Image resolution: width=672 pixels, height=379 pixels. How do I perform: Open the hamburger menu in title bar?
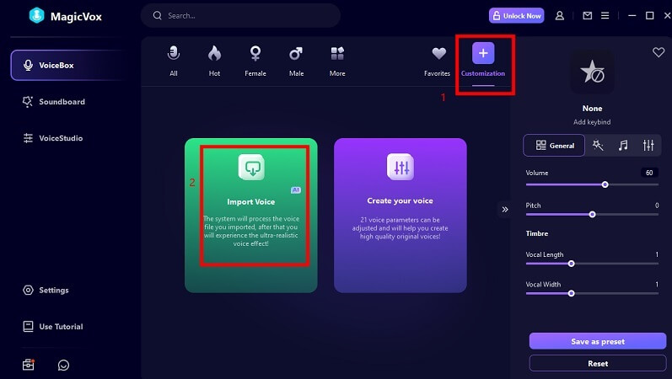pyautogui.click(x=607, y=15)
